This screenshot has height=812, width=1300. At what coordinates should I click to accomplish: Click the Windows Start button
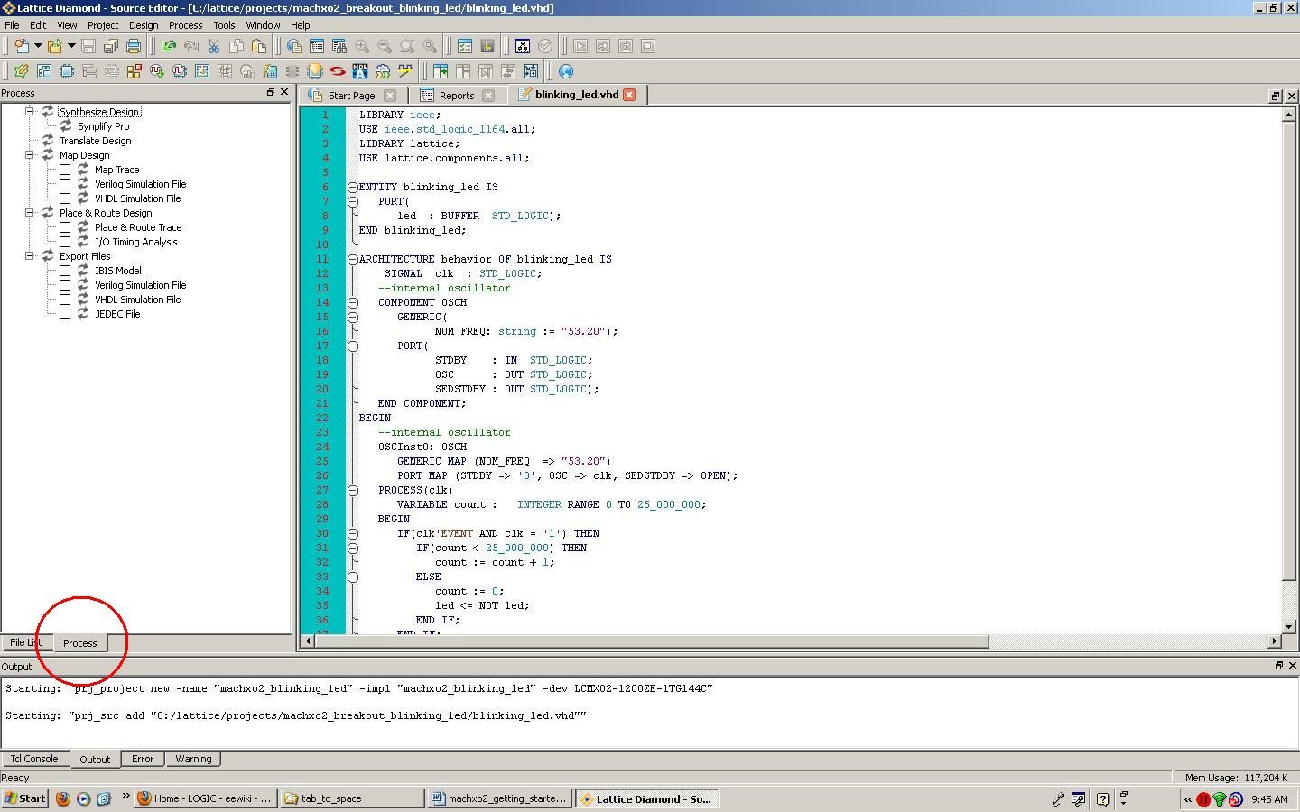24,798
